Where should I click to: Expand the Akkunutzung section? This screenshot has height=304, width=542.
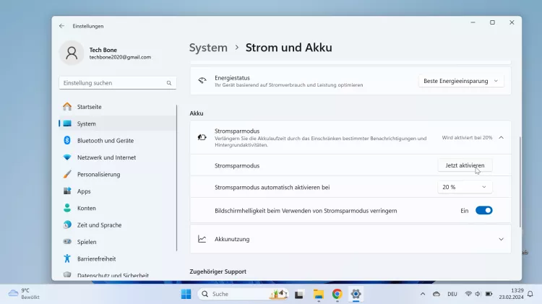point(350,239)
